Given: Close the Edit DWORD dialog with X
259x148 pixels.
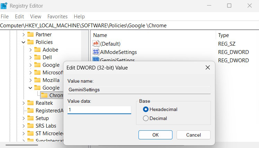Looking at the screenshot, I should coord(208,67).
